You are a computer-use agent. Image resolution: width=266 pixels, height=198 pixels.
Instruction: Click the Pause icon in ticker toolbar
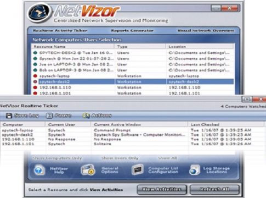click(49, 116)
